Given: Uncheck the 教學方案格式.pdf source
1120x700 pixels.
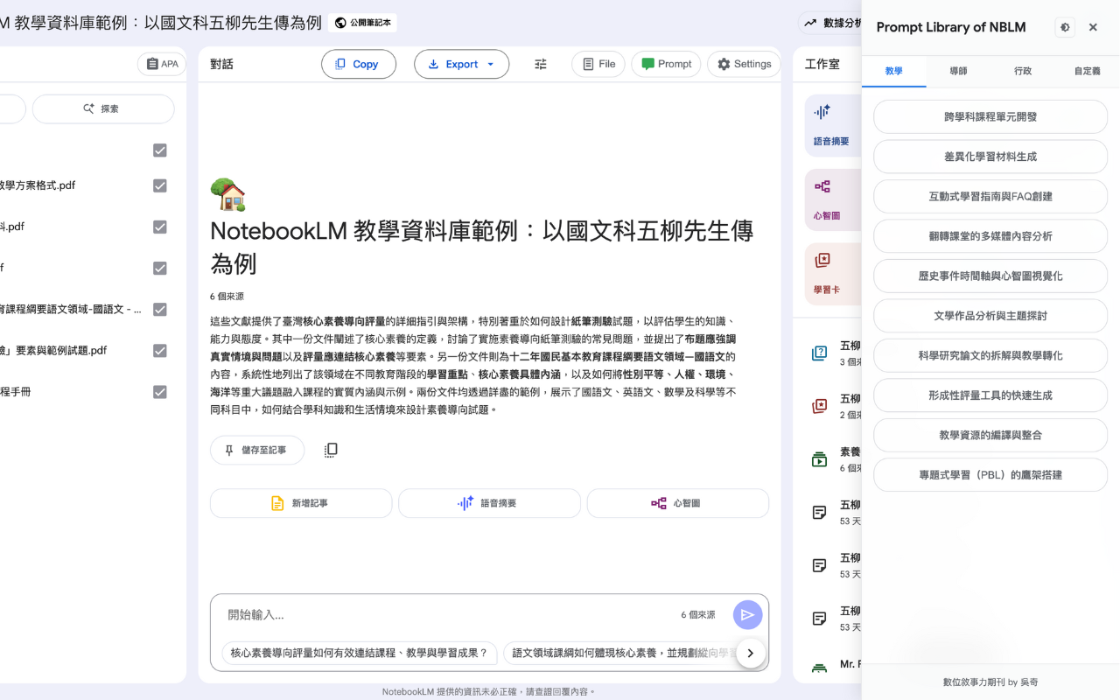Looking at the screenshot, I should coord(159,185).
